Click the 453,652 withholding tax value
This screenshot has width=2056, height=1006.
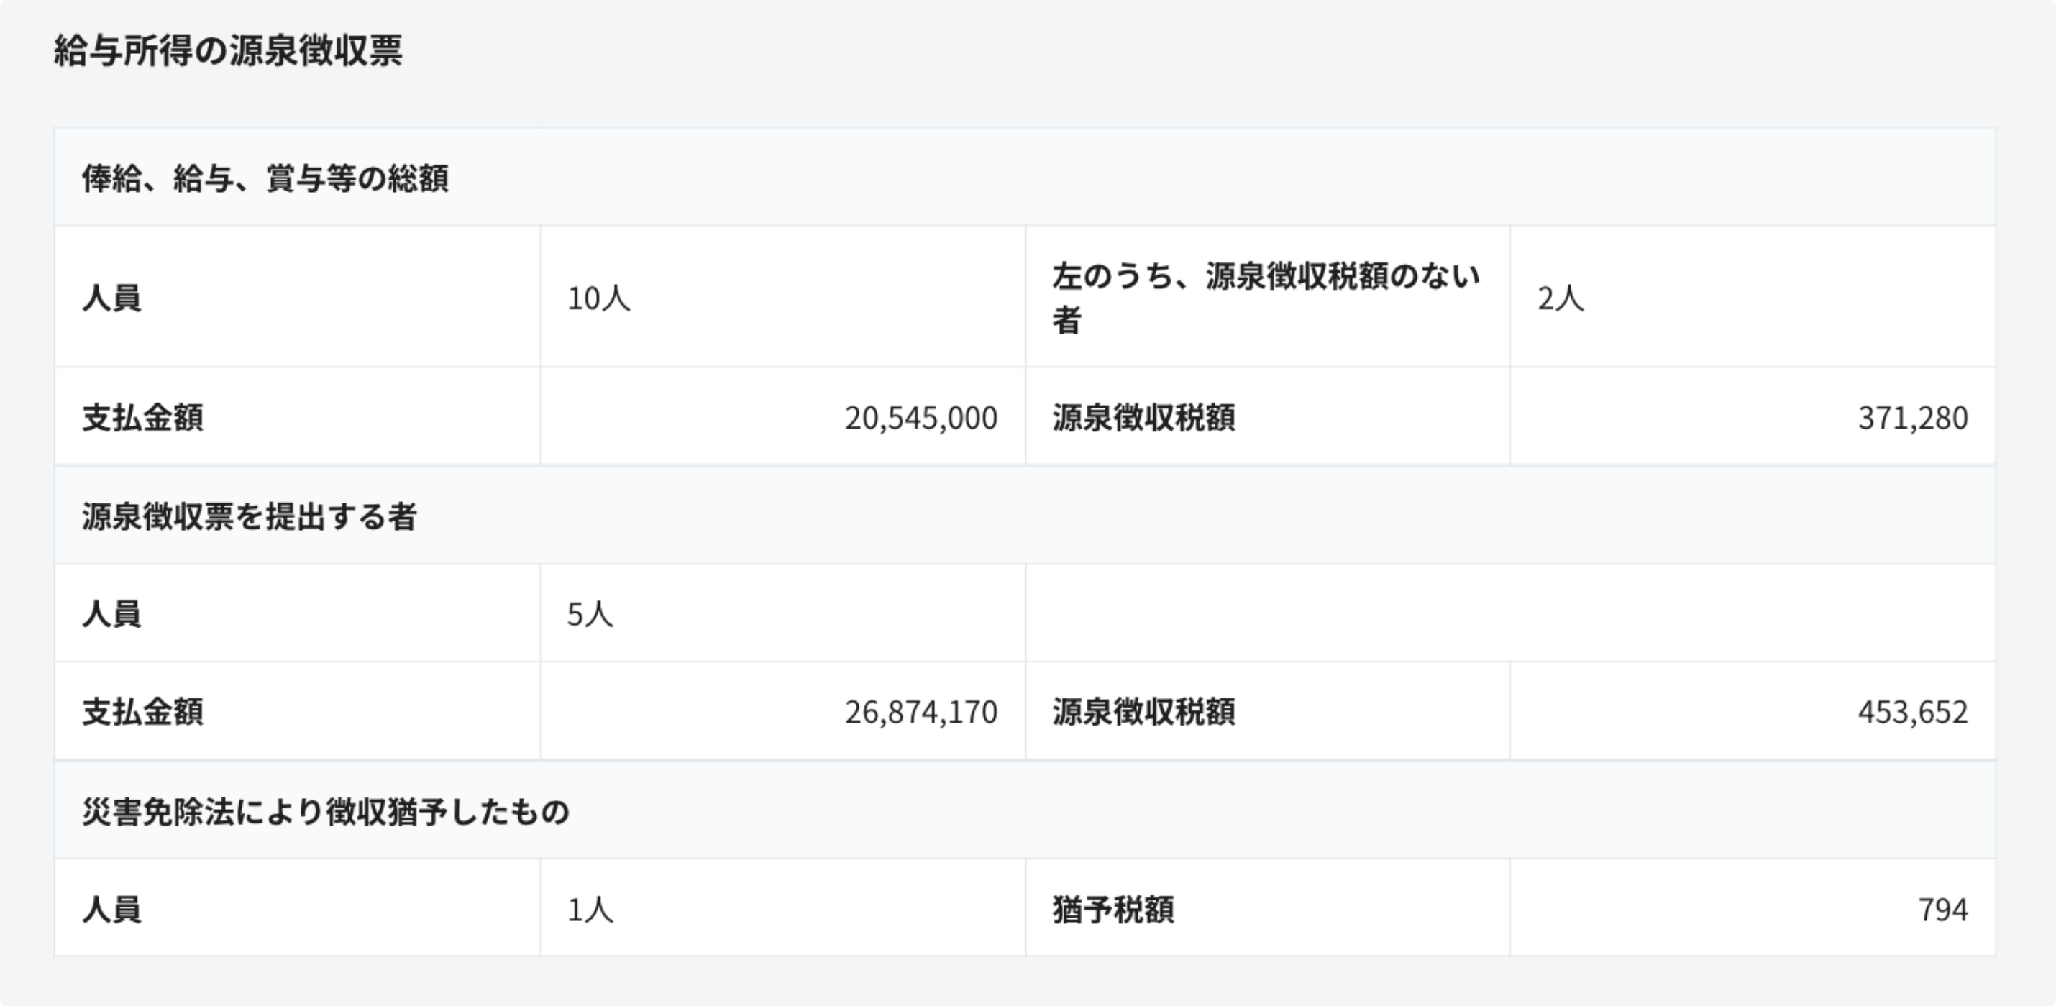1912,712
